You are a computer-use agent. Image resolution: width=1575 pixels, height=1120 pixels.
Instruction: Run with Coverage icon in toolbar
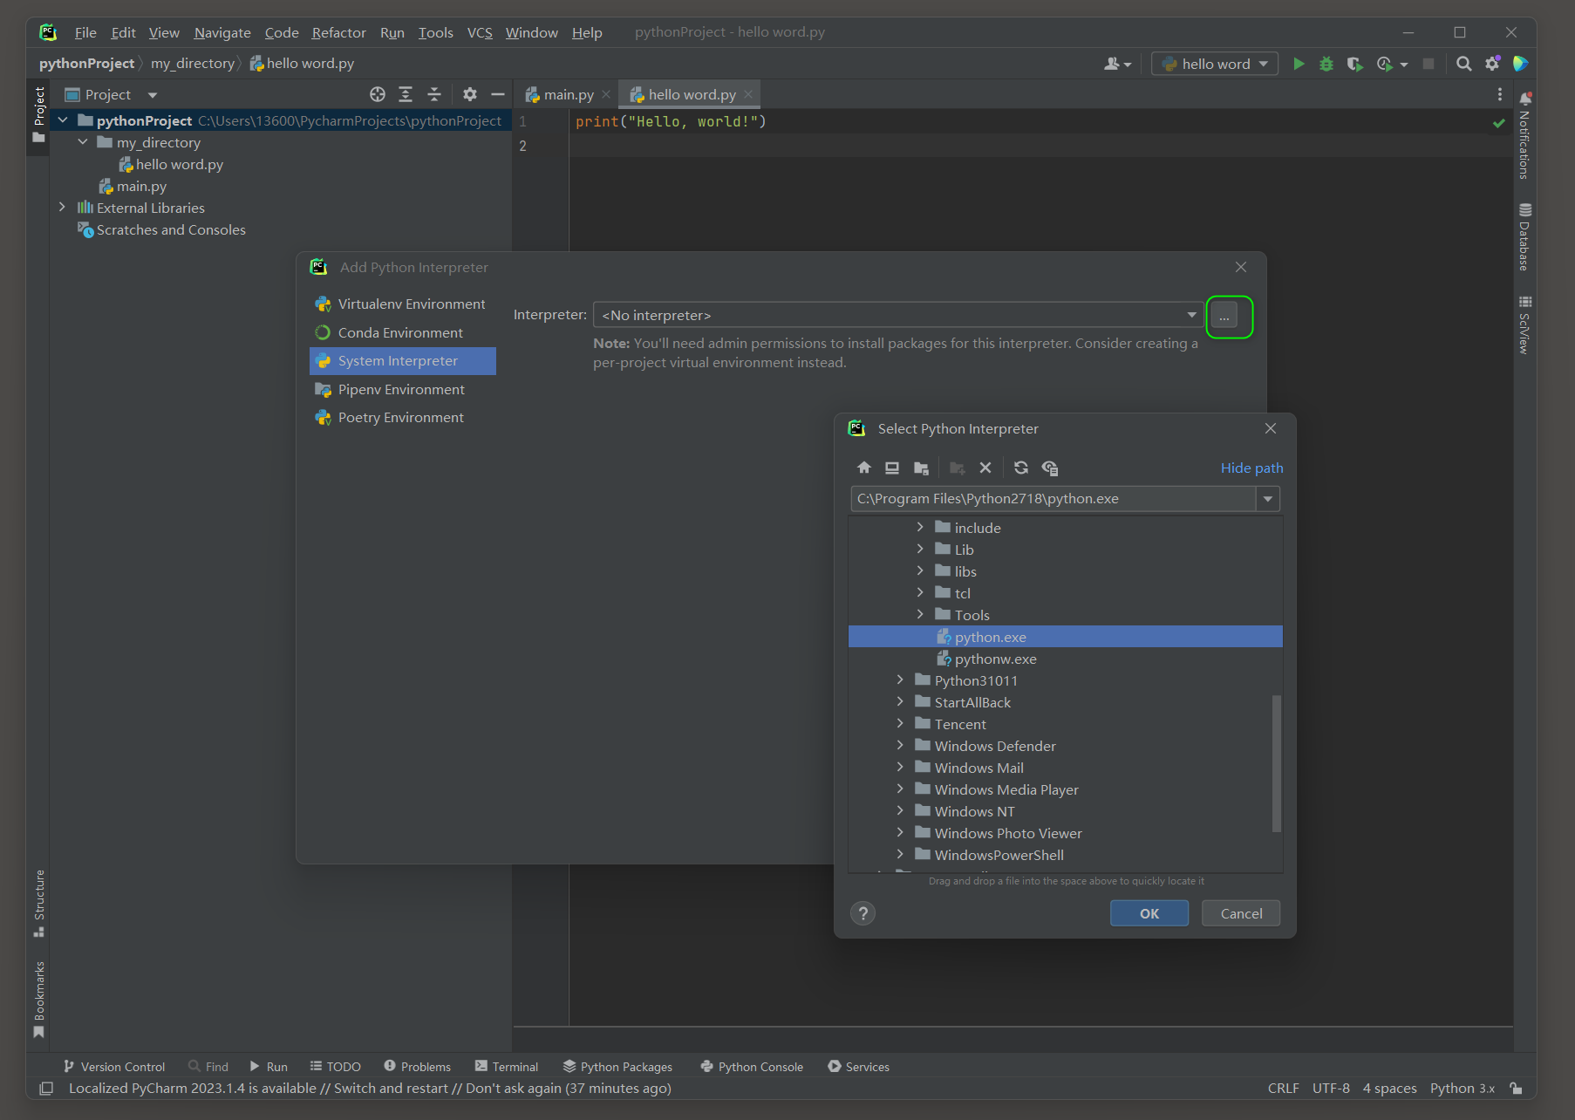(1354, 64)
